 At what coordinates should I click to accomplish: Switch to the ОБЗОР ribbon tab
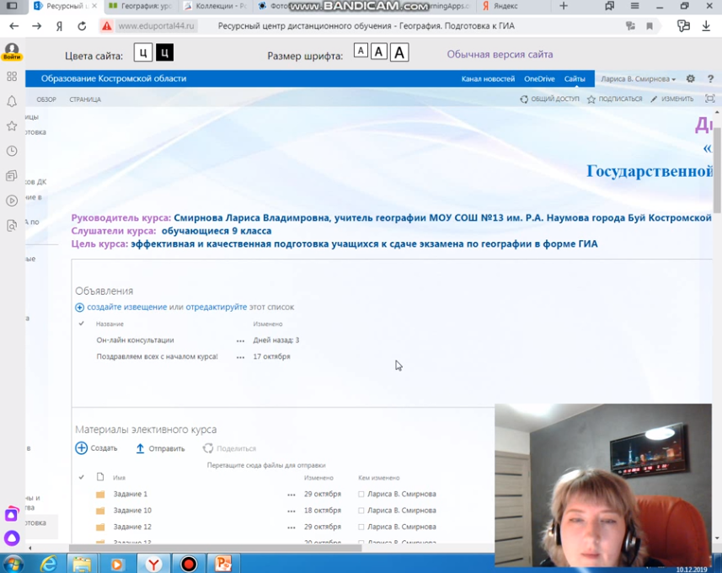pos(46,99)
